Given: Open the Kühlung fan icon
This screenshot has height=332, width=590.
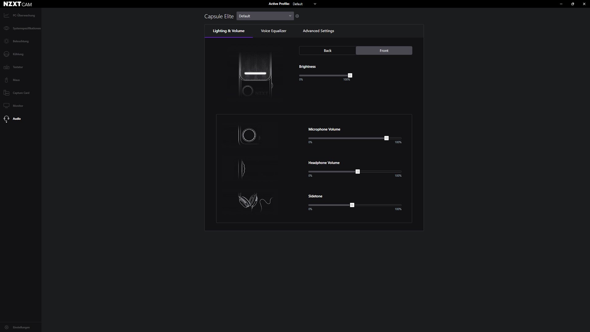Looking at the screenshot, I should coord(6,54).
